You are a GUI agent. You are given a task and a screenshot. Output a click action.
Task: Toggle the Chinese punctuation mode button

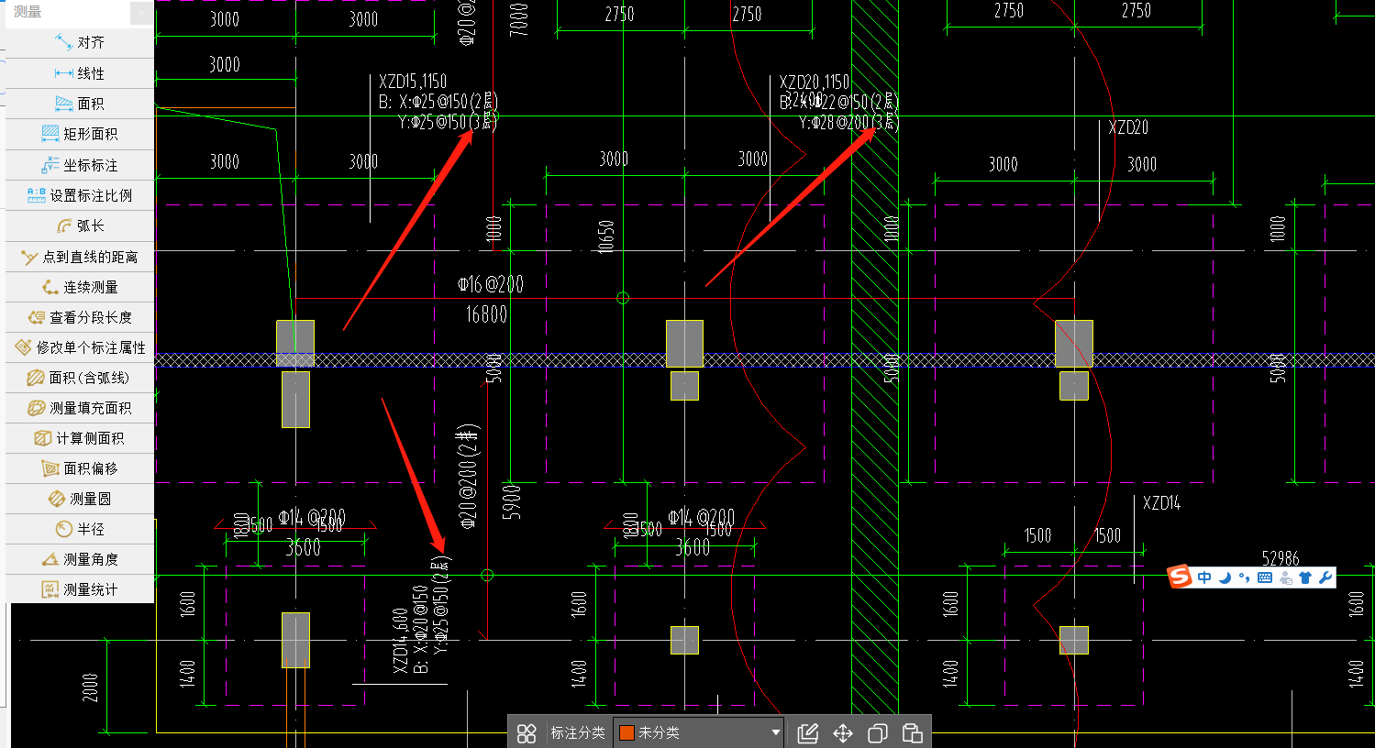coord(1244,577)
